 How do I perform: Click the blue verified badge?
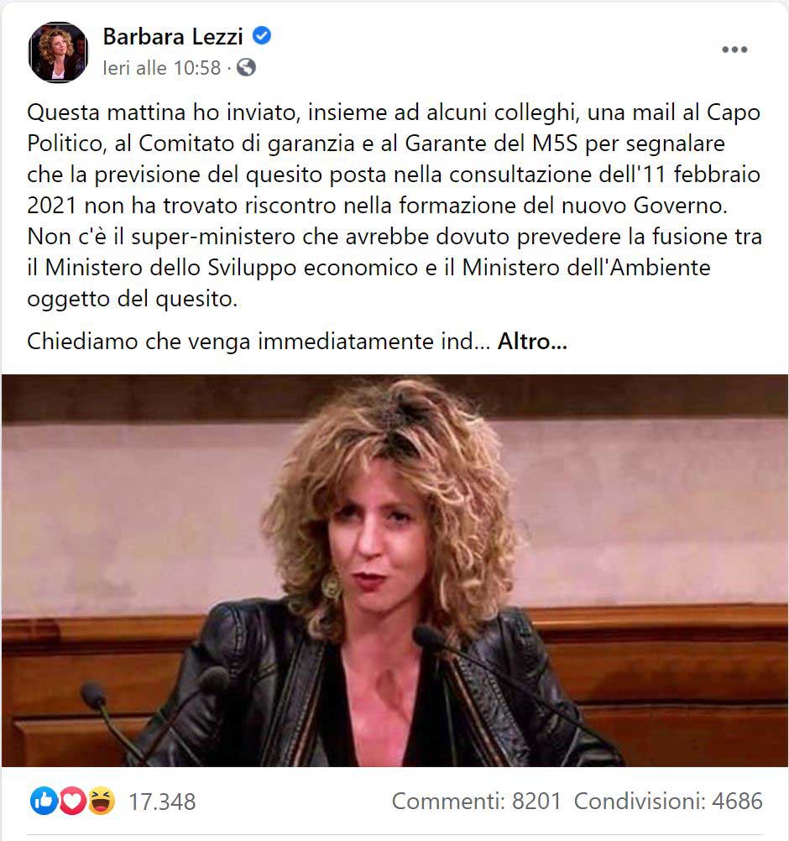point(262,36)
